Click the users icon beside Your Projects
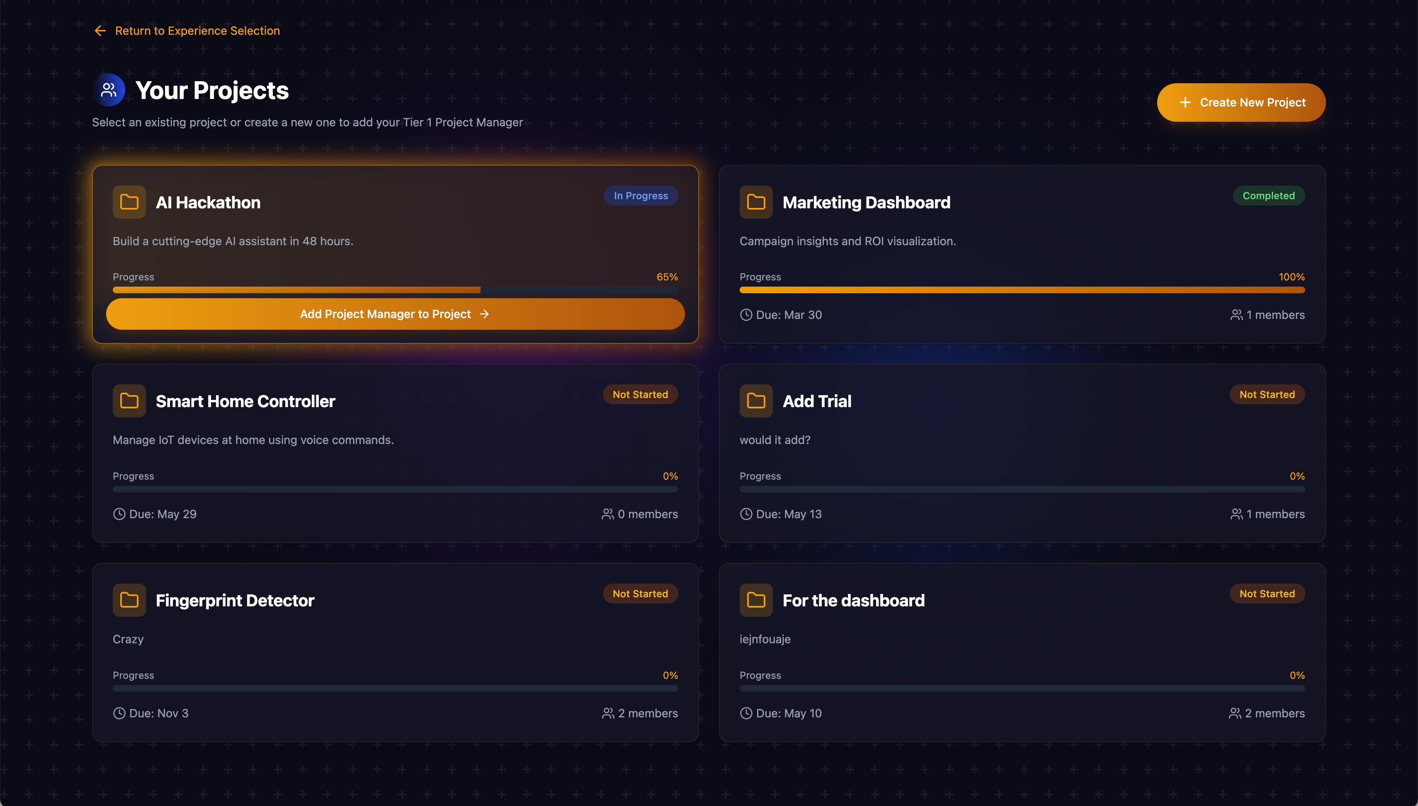 tap(109, 90)
